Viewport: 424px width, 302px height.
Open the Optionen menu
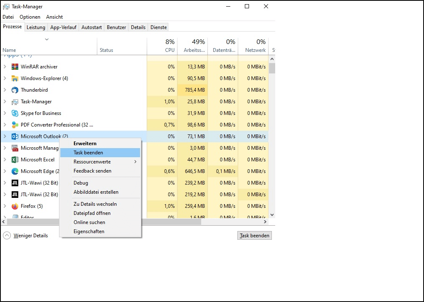tap(29, 17)
